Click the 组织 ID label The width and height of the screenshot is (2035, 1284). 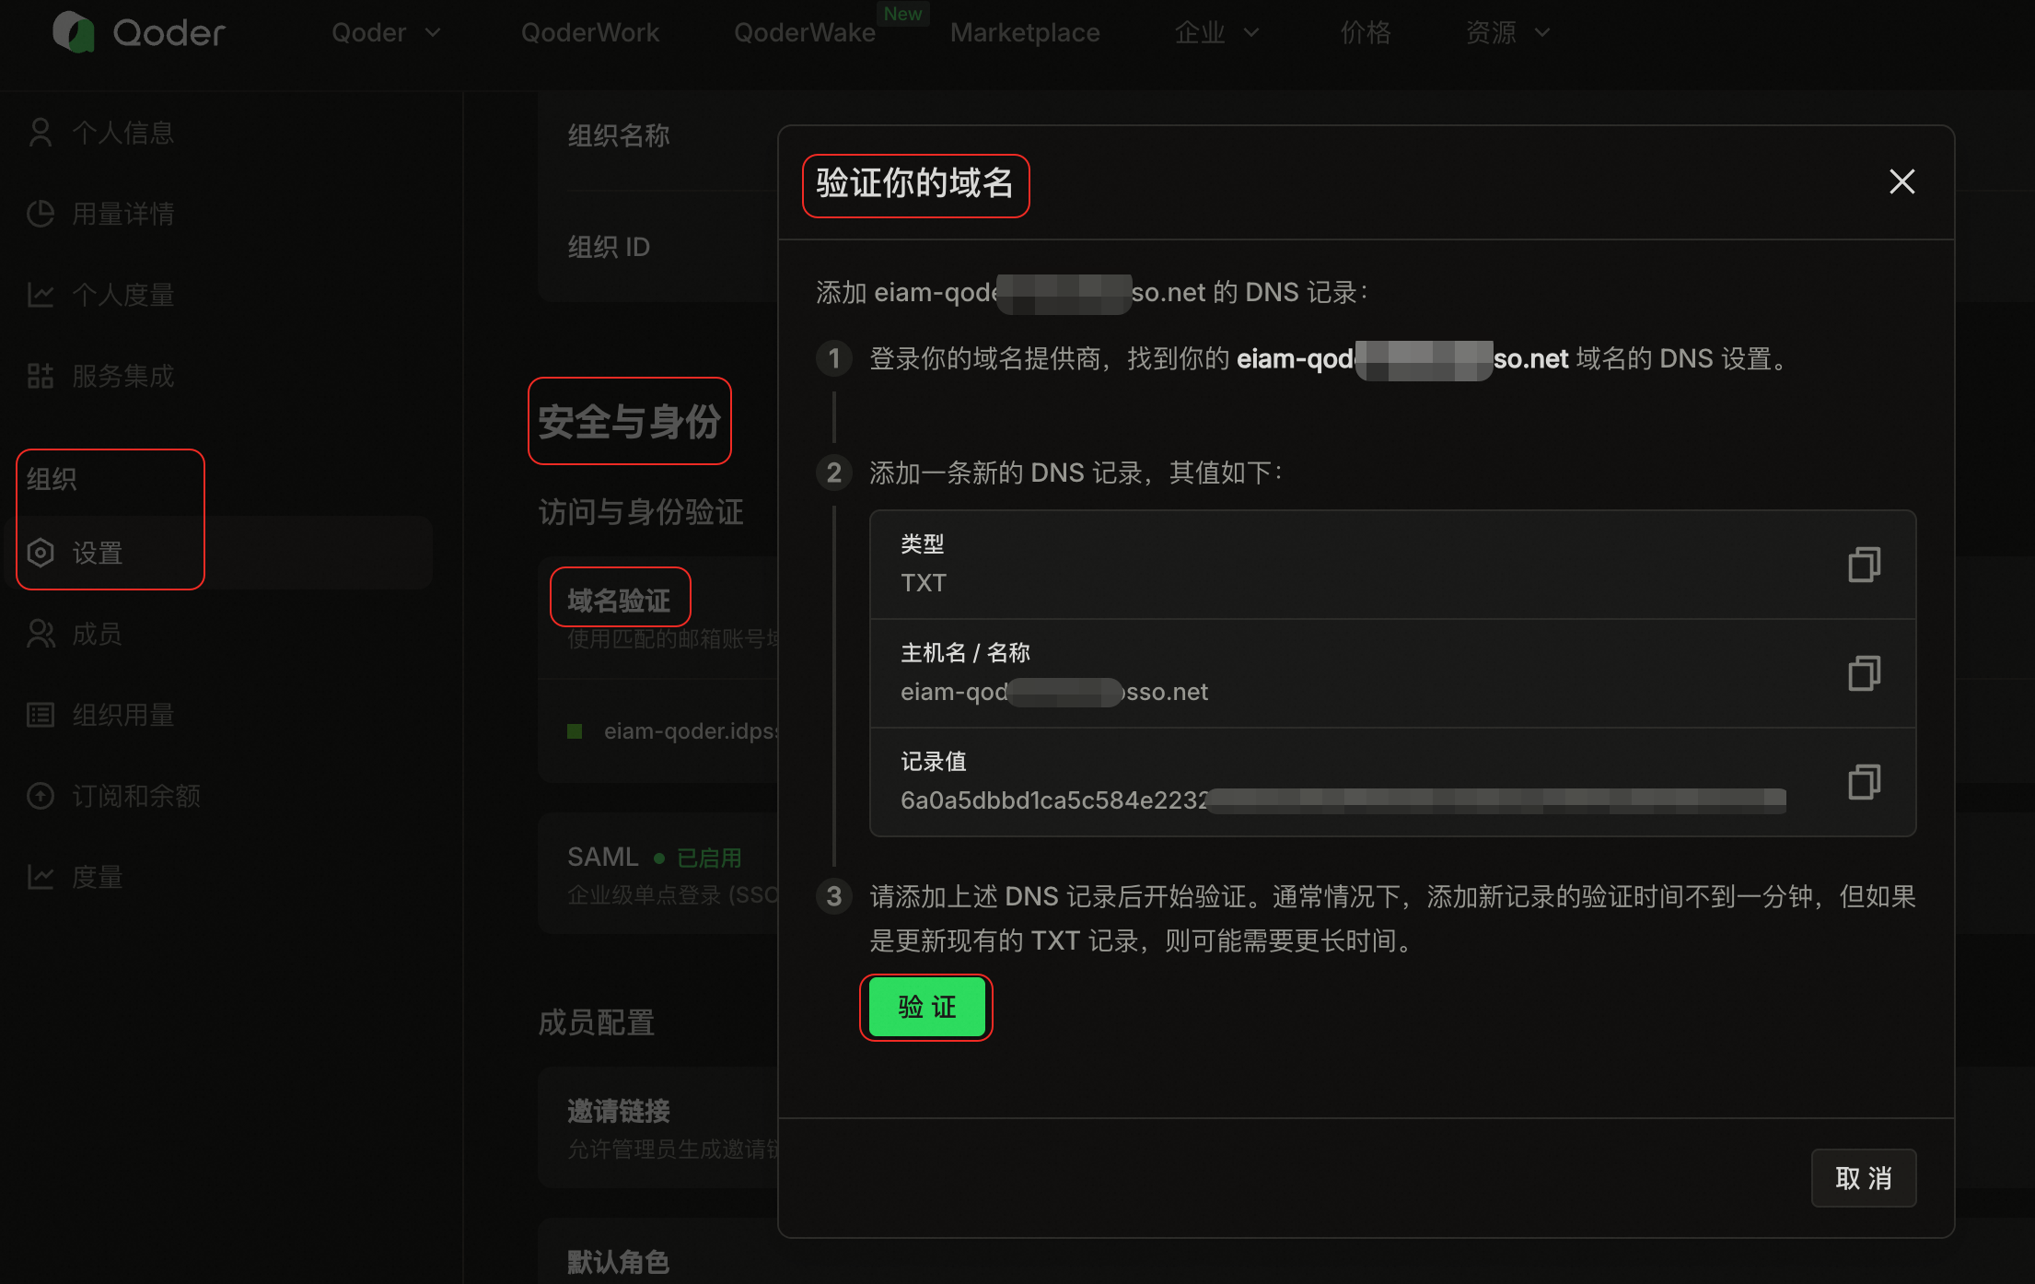coord(609,247)
